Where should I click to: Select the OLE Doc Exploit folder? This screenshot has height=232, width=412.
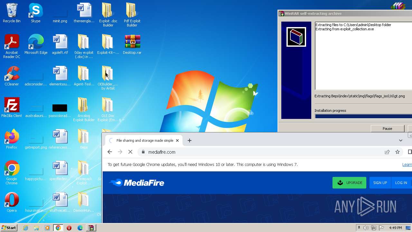pyautogui.click(x=108, y=109)
